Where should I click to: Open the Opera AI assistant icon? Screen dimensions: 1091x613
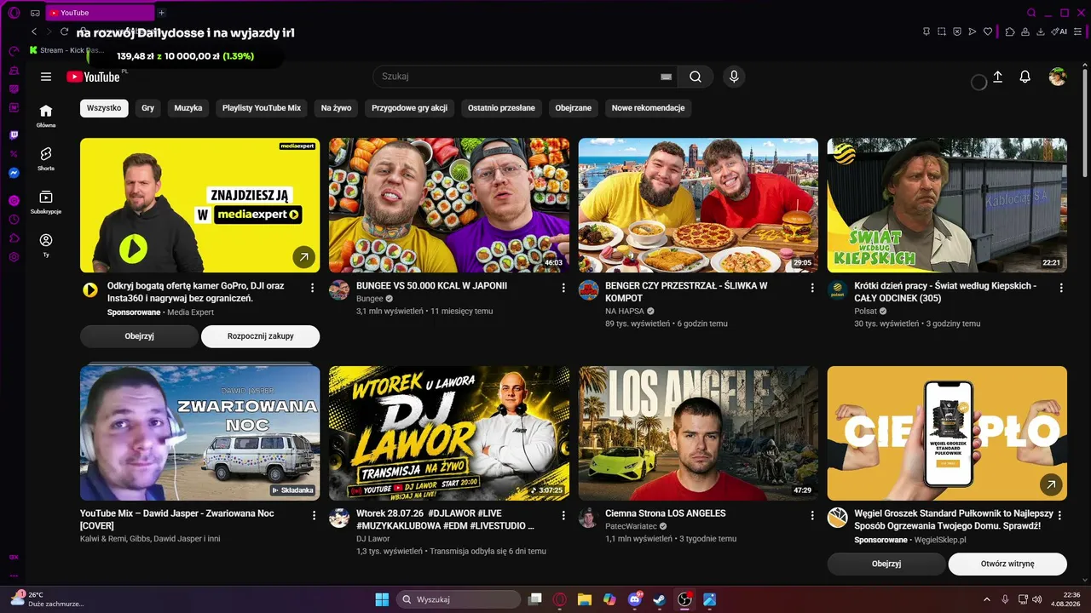(x=1059, y=32)
